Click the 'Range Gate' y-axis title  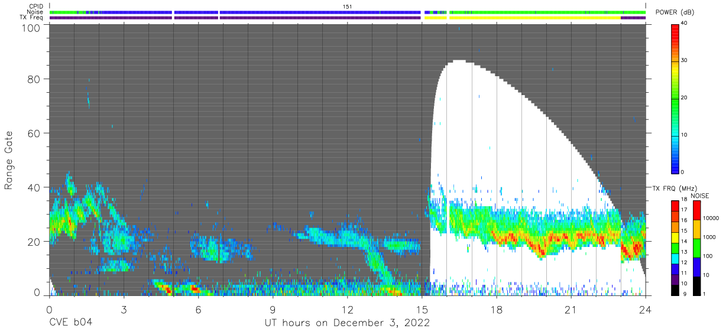pyautogui.click(x=9, y=160)
